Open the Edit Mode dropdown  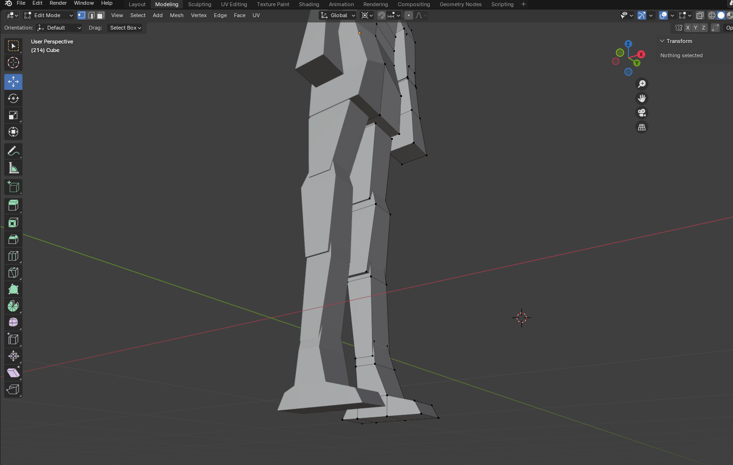(48, 15)
